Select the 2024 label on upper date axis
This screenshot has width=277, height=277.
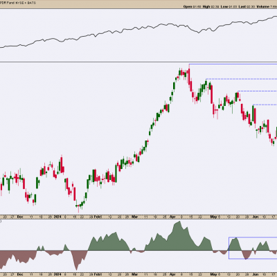tap(57, 217)
